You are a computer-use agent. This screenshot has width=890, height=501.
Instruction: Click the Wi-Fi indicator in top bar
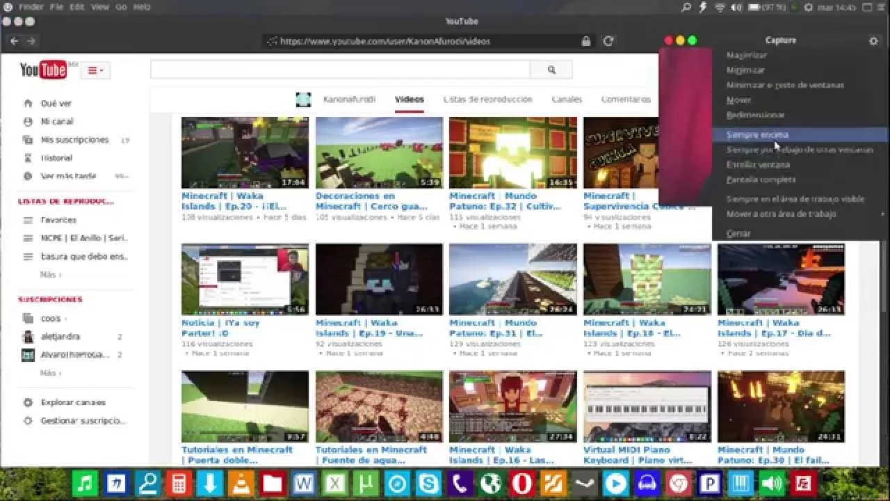point(720,7)
